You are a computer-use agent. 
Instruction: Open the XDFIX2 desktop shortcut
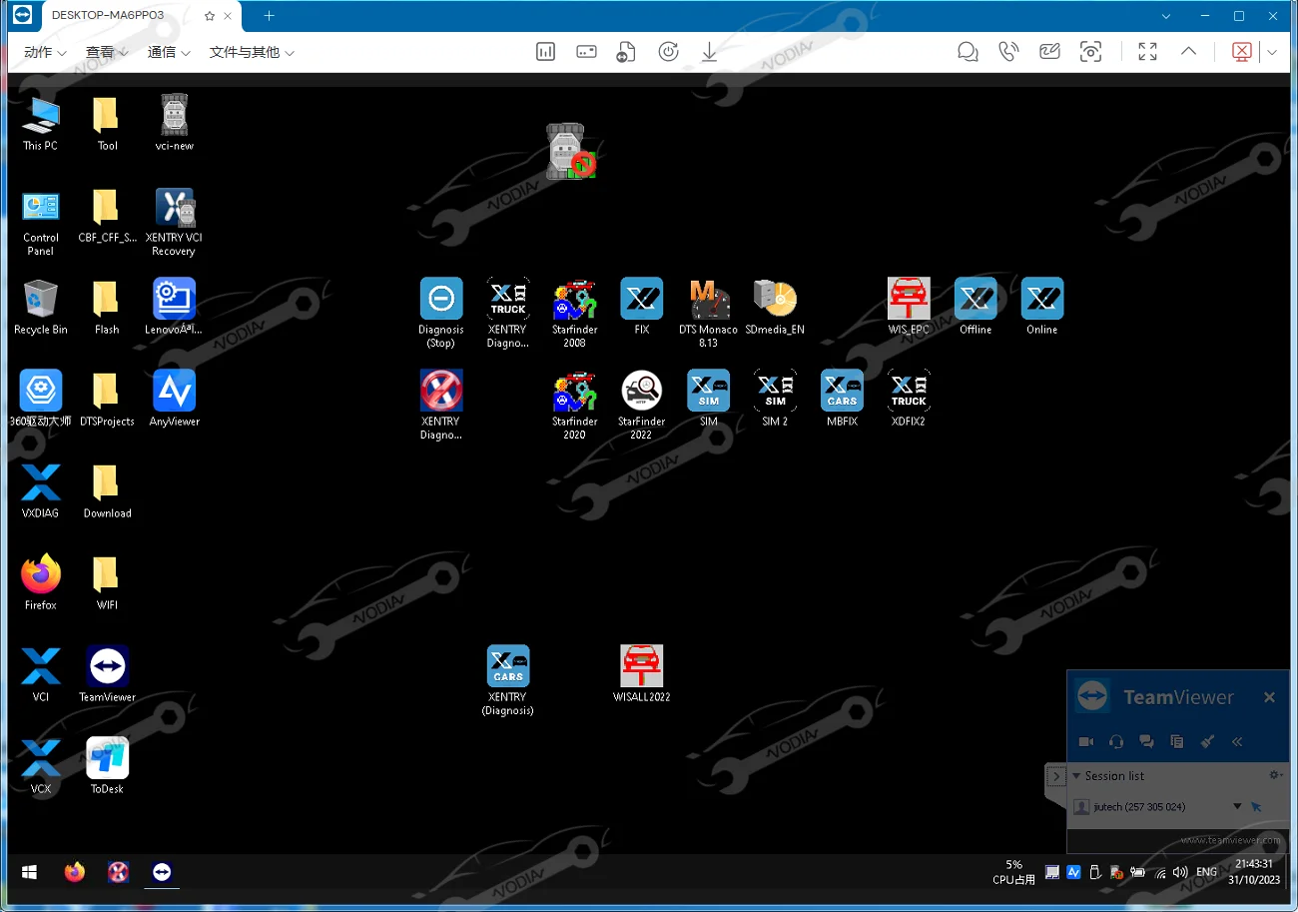point(909,391)
